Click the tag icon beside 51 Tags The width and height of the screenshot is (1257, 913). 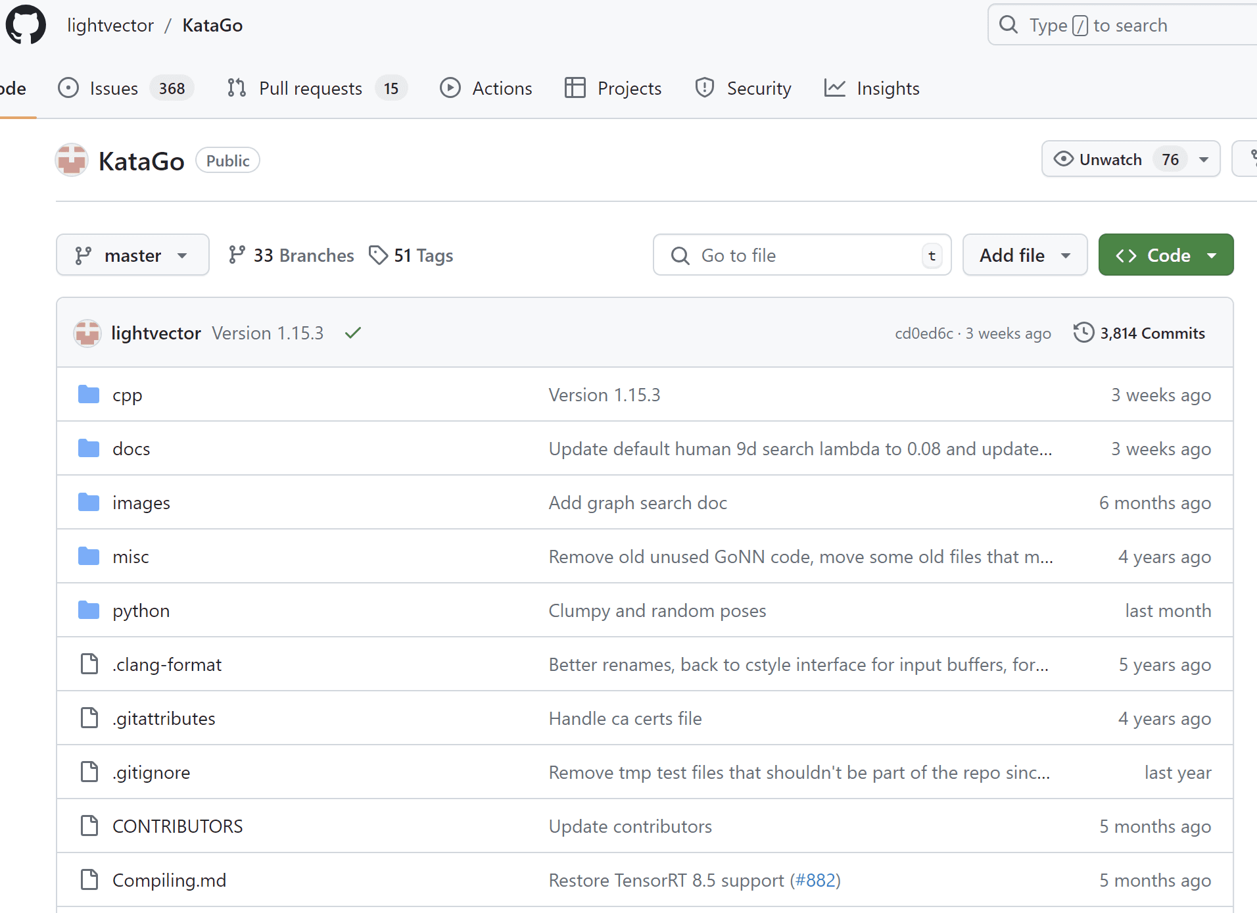[378, 255]
